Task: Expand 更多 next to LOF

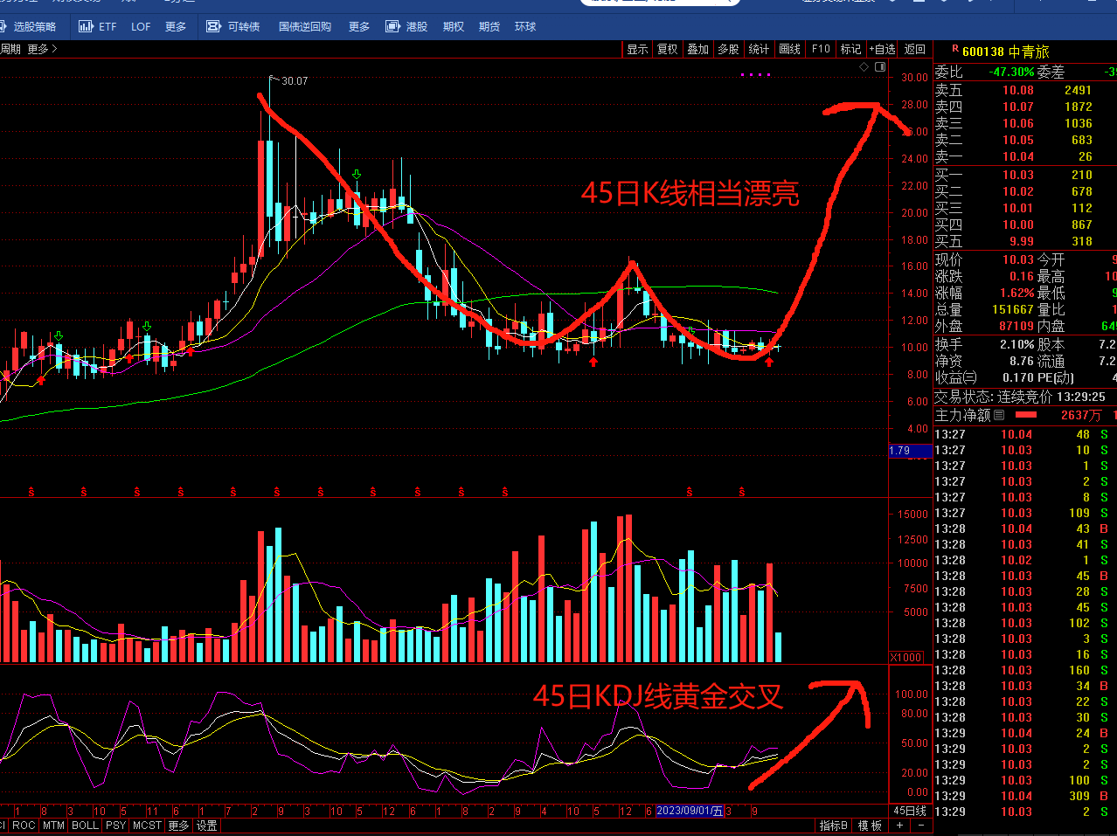Action: [x=176, y=27]
